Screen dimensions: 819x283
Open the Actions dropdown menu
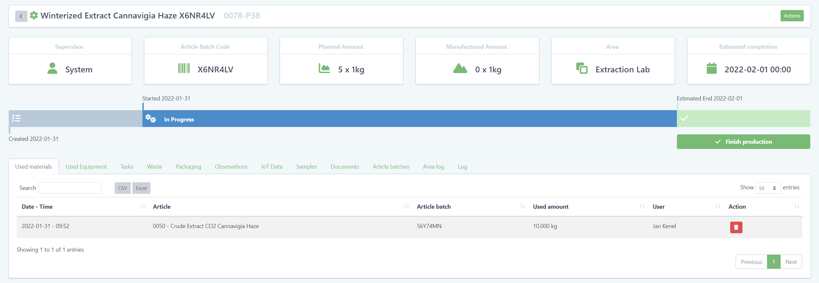[792, 16]
